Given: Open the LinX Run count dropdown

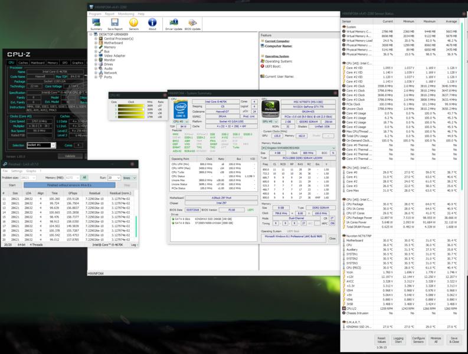Looking at the screenshot, I should 114,178.
